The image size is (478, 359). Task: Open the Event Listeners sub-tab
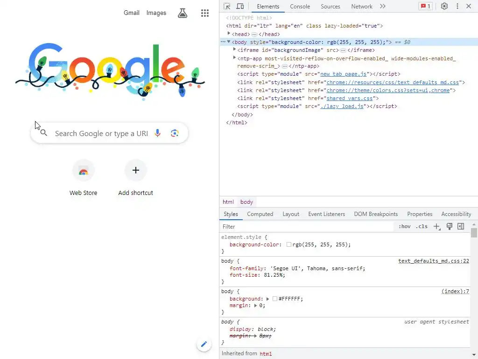(326, 214)
